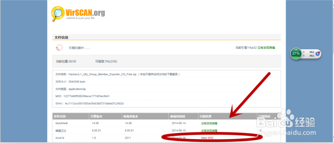
Task: Click the green 27% memory ball
Action: click(296, 54)
